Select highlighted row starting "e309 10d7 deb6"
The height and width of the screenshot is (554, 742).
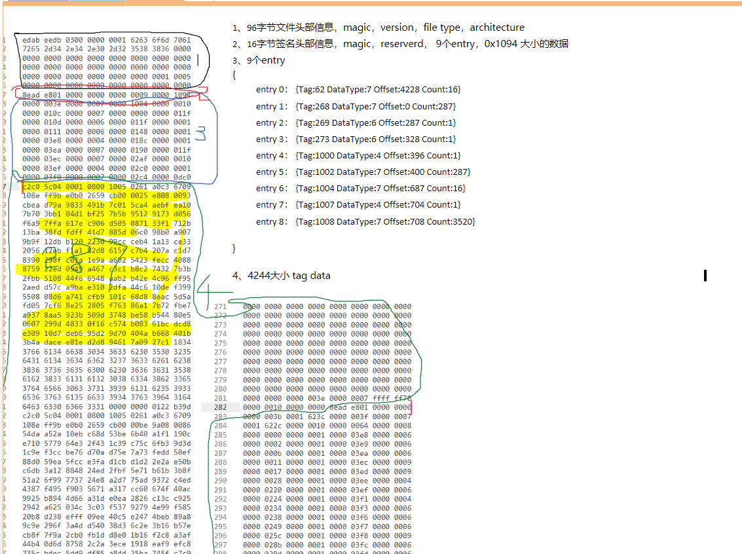point(107,333)
